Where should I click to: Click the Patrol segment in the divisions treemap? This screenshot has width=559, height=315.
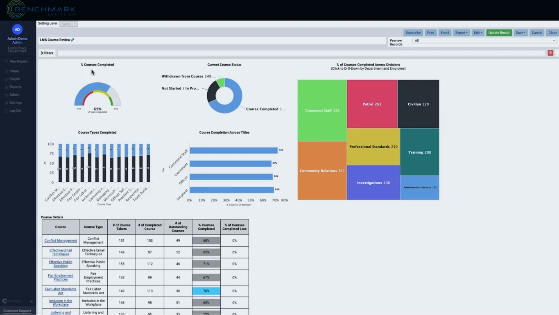tap(372, 104)
